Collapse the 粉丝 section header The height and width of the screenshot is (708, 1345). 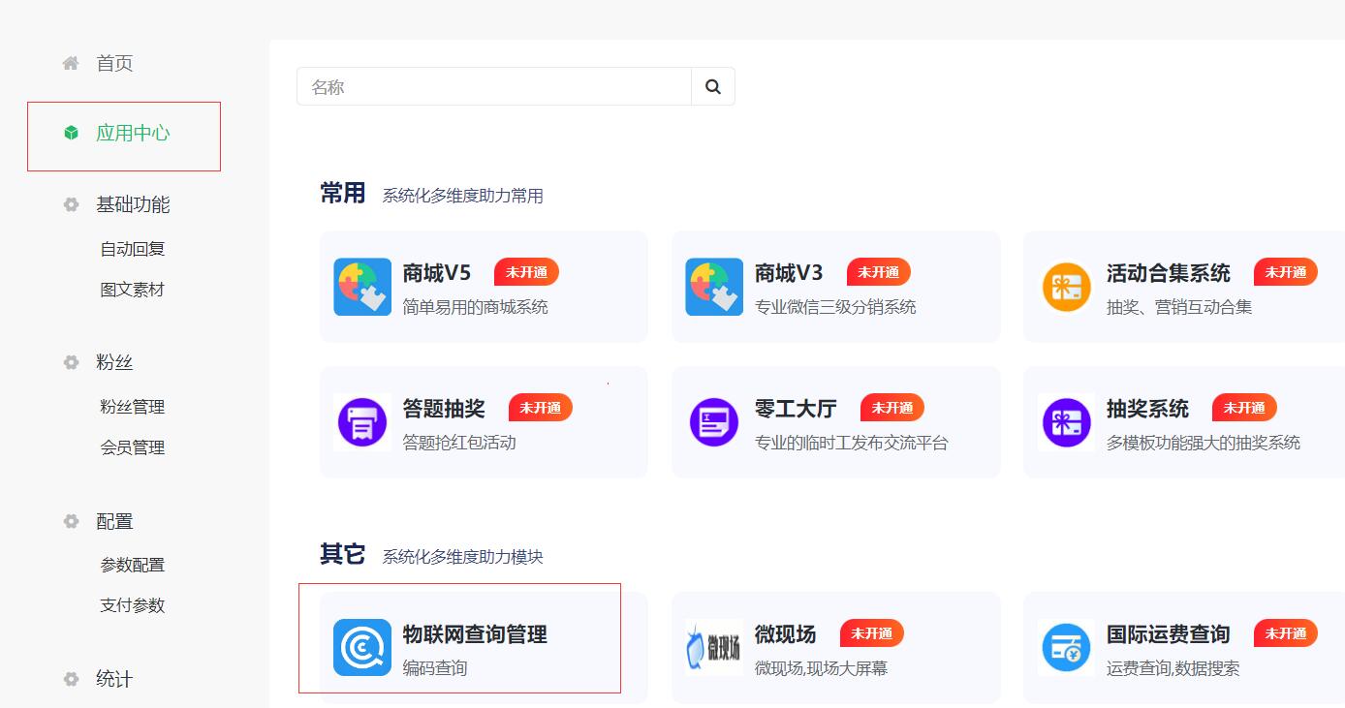[114, 362]
